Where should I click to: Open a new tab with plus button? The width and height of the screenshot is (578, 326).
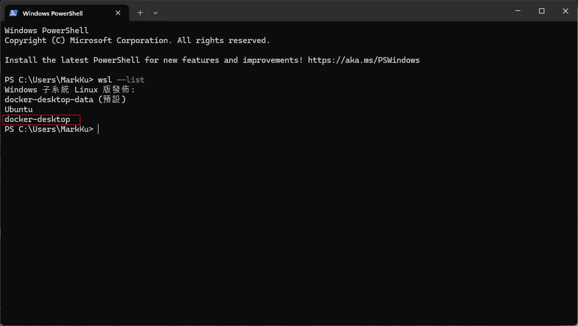click(x=140, y=12)
